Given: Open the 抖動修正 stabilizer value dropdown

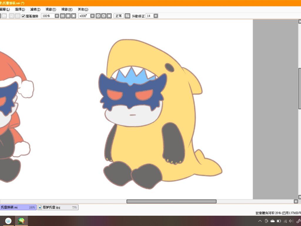Looking at the screenshot, I should pos(156,16).
